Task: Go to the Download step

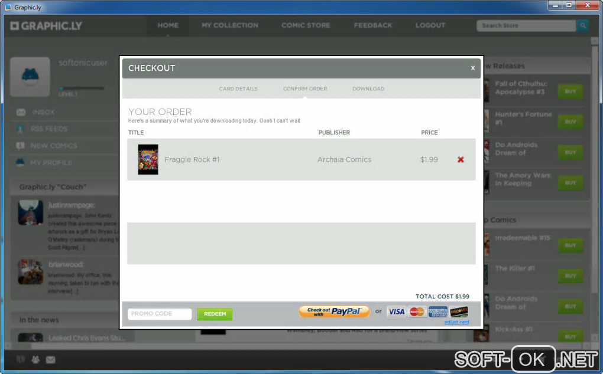Action: pos(368,88)
